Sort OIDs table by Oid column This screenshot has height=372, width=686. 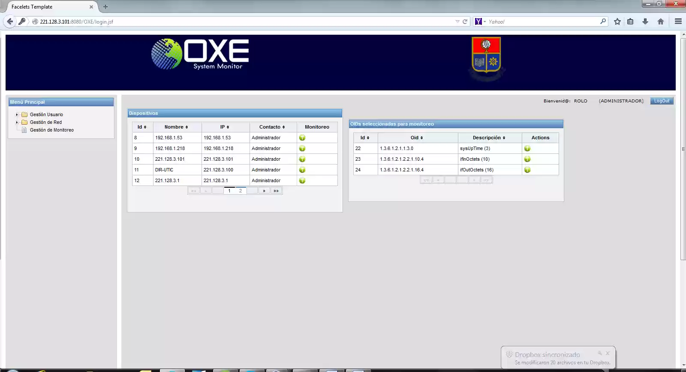click(x=417, y=138)
